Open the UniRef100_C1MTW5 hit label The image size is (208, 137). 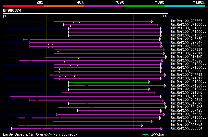point(187,57)
